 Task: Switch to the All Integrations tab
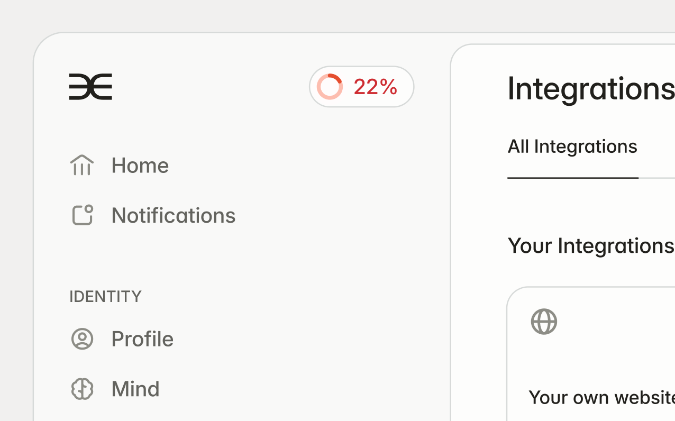point(572,147)
